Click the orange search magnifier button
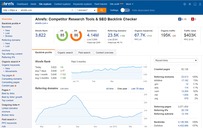This screenshot has width=203, height=128. point(102,10)
